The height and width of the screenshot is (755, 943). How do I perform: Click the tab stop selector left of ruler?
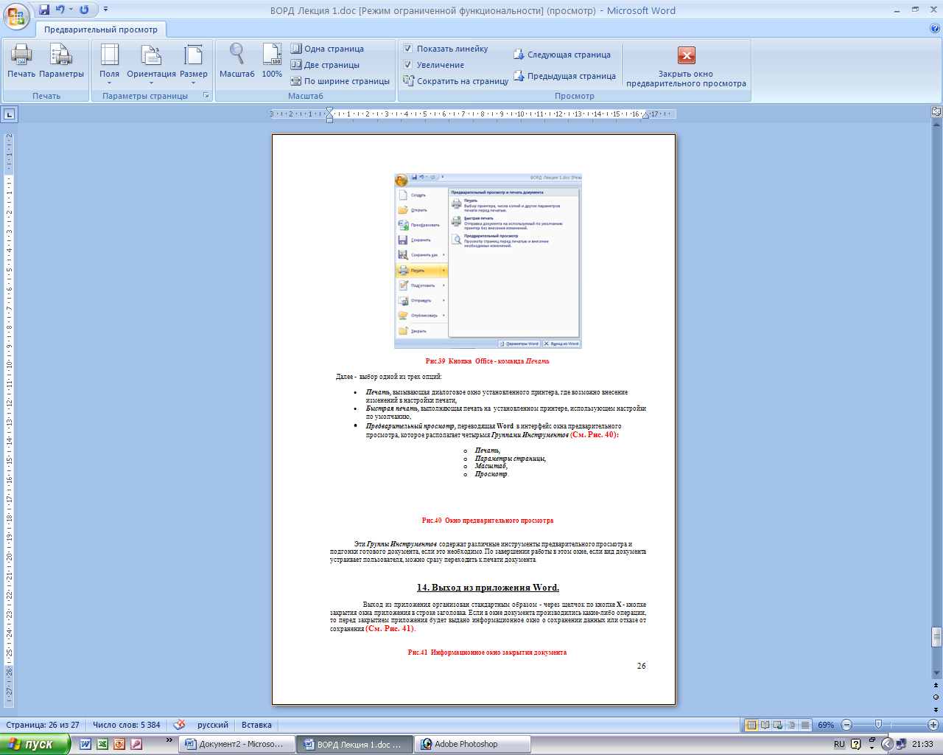9,114
